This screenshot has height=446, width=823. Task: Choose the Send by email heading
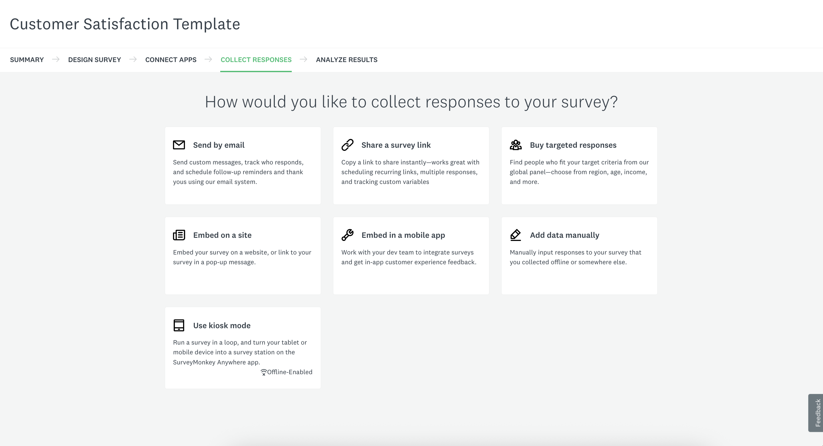[x=219, y=145]
